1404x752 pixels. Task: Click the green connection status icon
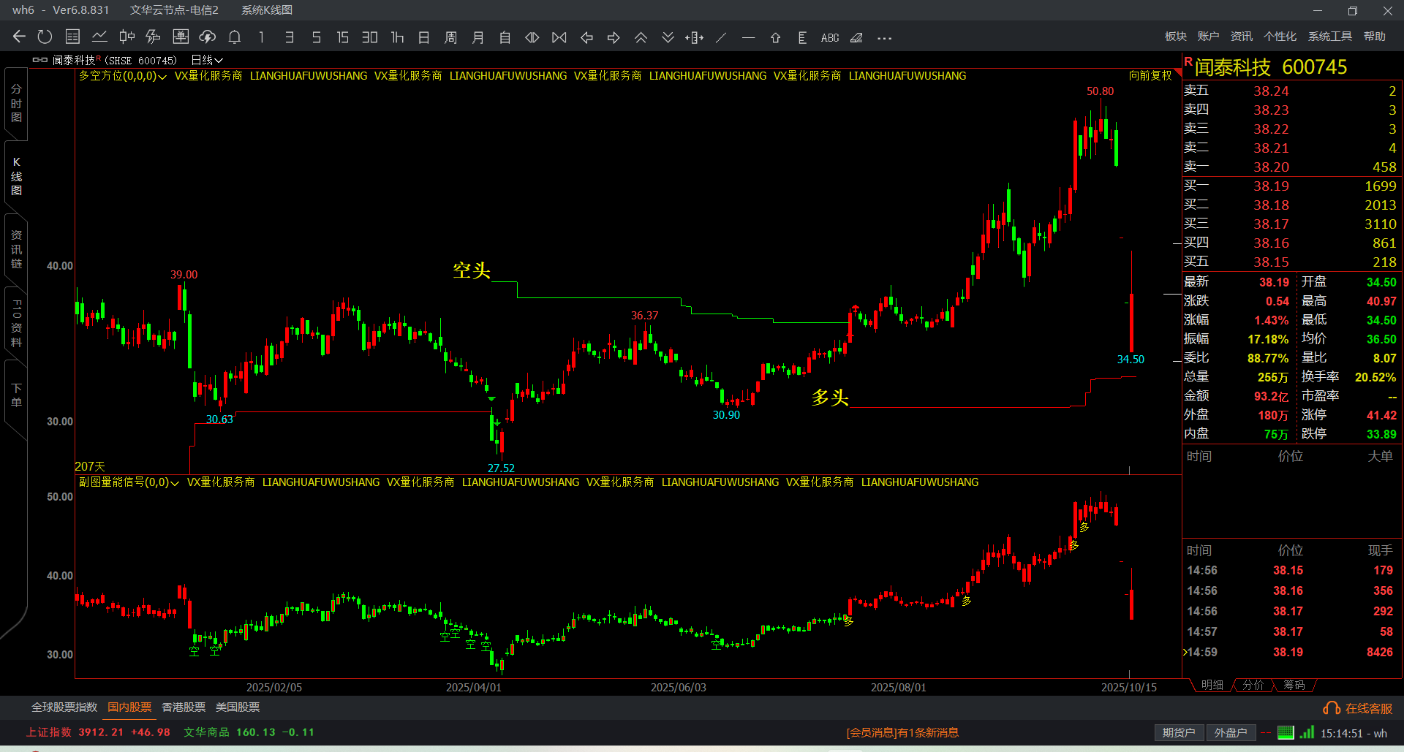click(1286, 732)
